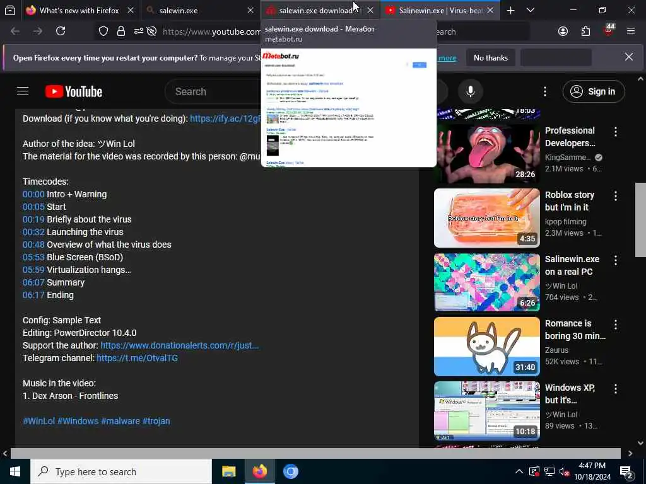The image size is (646, 484).
Task: Open options menu for Windows XP video
Action: pyautogui.click(x=616, y=388)
